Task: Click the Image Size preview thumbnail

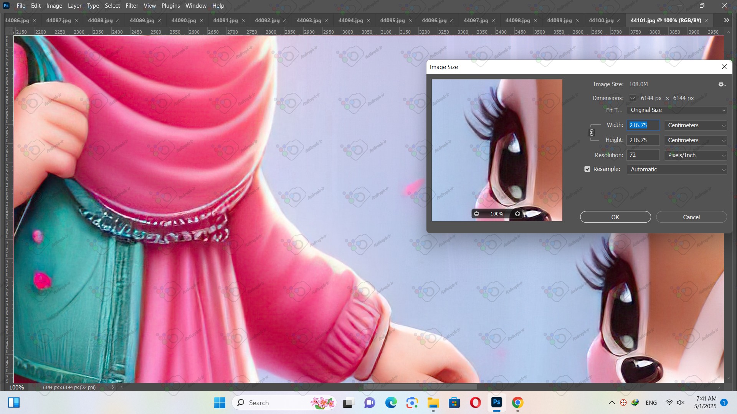Action: [x=497, y=150]
